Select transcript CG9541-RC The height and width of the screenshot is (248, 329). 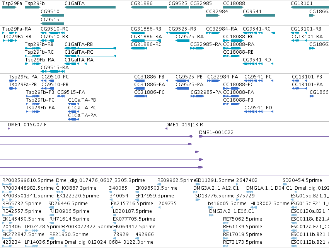(x=259, y=33)
